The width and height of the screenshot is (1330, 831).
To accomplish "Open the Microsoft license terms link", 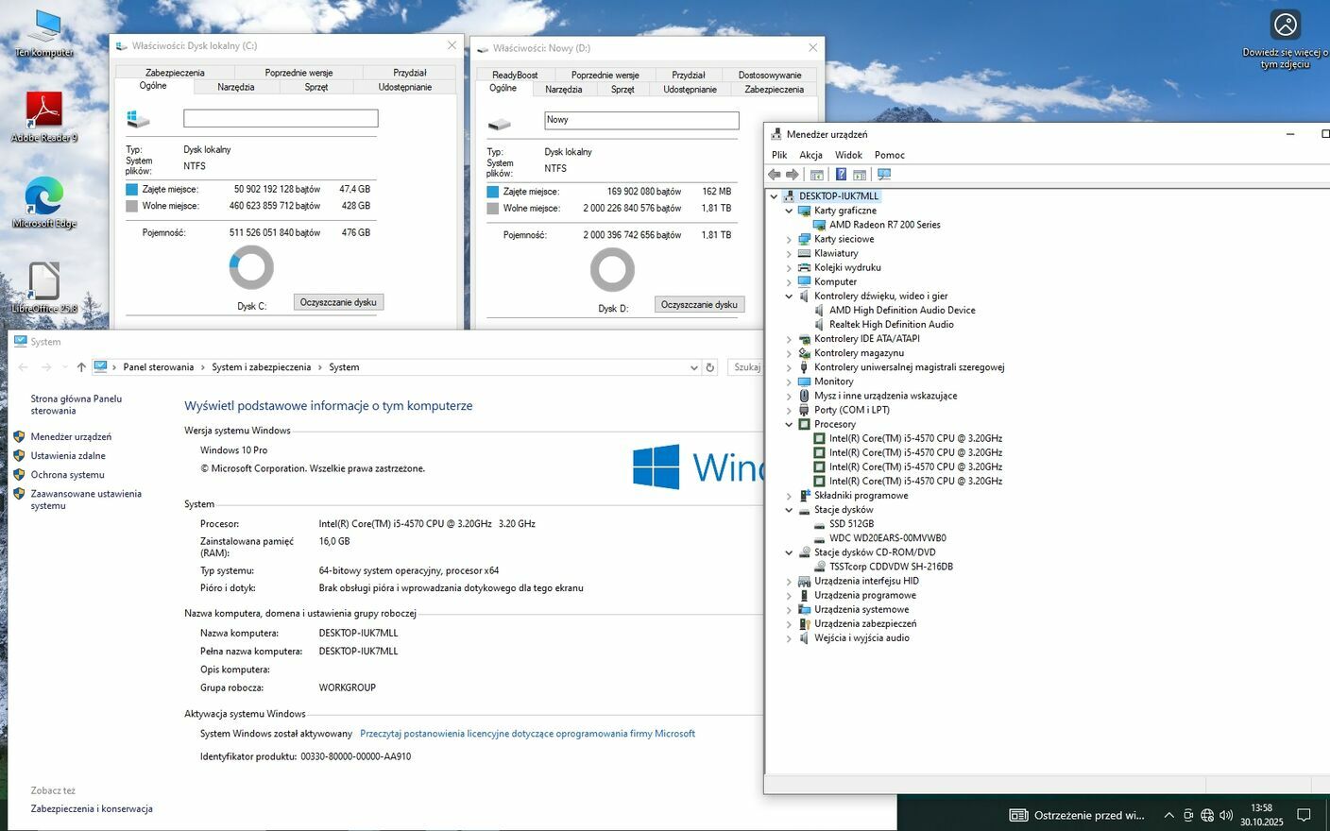I will click(x=527, y=734).
